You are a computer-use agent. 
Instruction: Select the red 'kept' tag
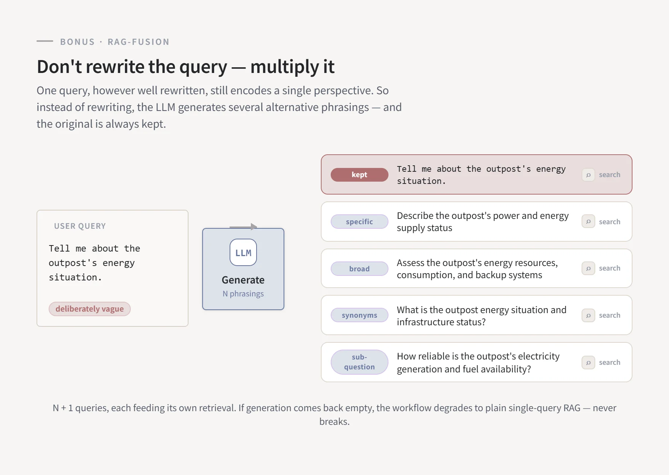click(x=360, y=175)
